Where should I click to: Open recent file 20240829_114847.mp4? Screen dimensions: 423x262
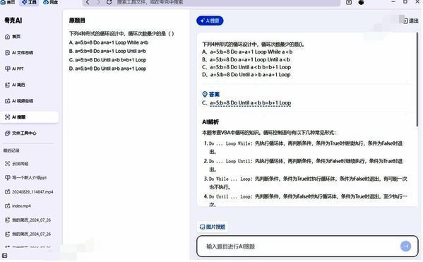29,192
